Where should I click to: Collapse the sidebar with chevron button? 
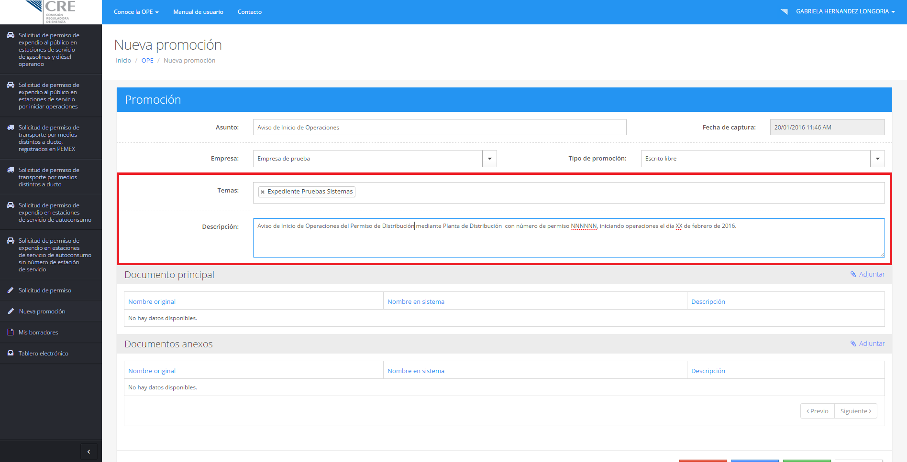[88, 451]
